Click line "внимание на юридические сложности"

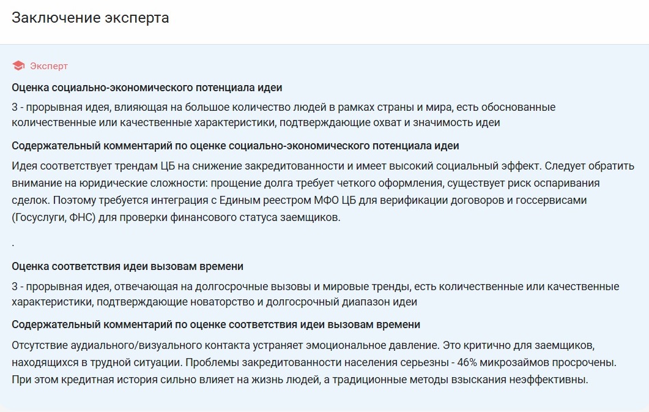point(305,183)
